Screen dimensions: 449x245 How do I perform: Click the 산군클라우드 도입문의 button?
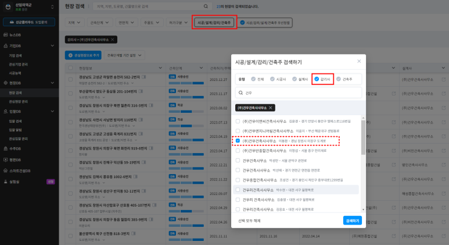tap(29, 22)
